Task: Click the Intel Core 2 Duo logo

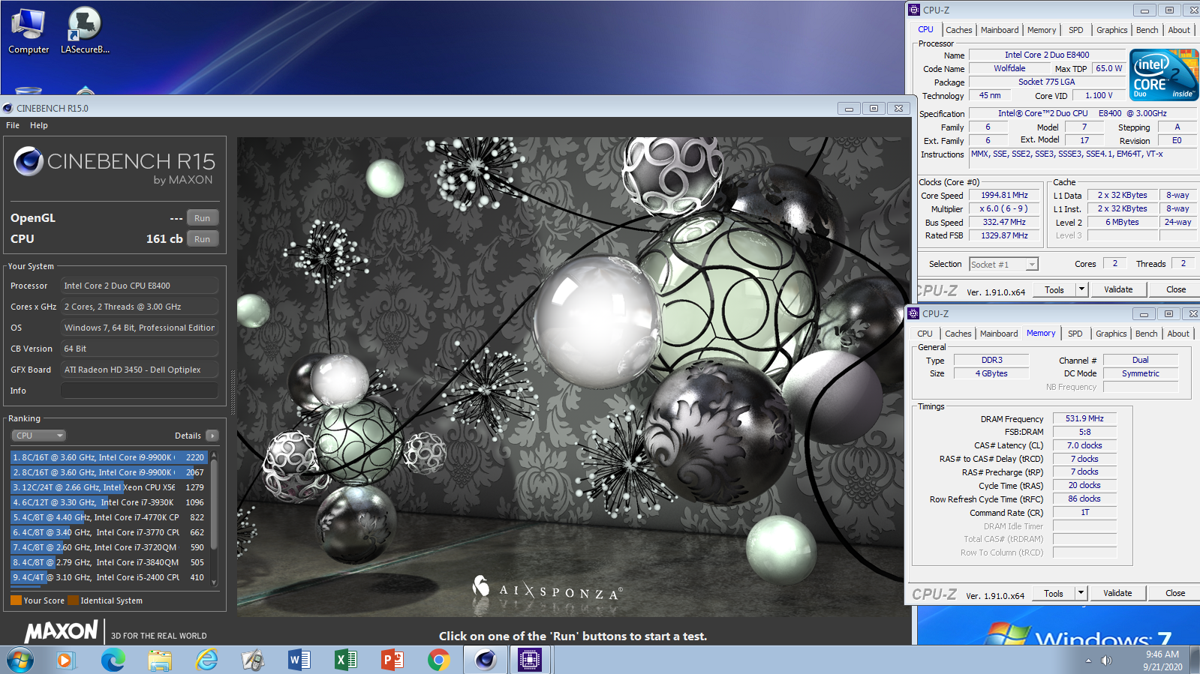Action: coord(1164,75)
